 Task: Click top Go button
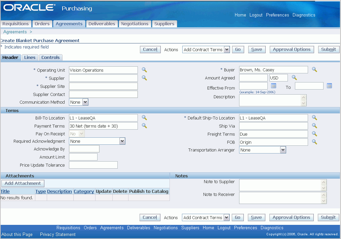pyautogui.click(x=238, y=49)
